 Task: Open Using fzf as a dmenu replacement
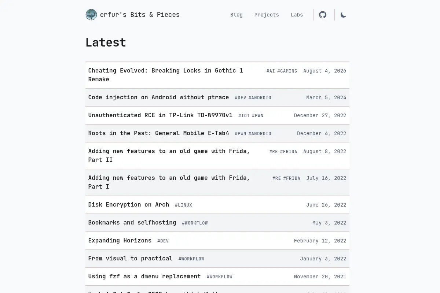pos(144,276)
